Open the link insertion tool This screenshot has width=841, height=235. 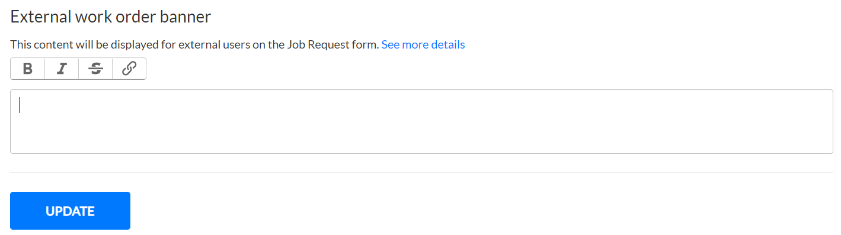129,69
